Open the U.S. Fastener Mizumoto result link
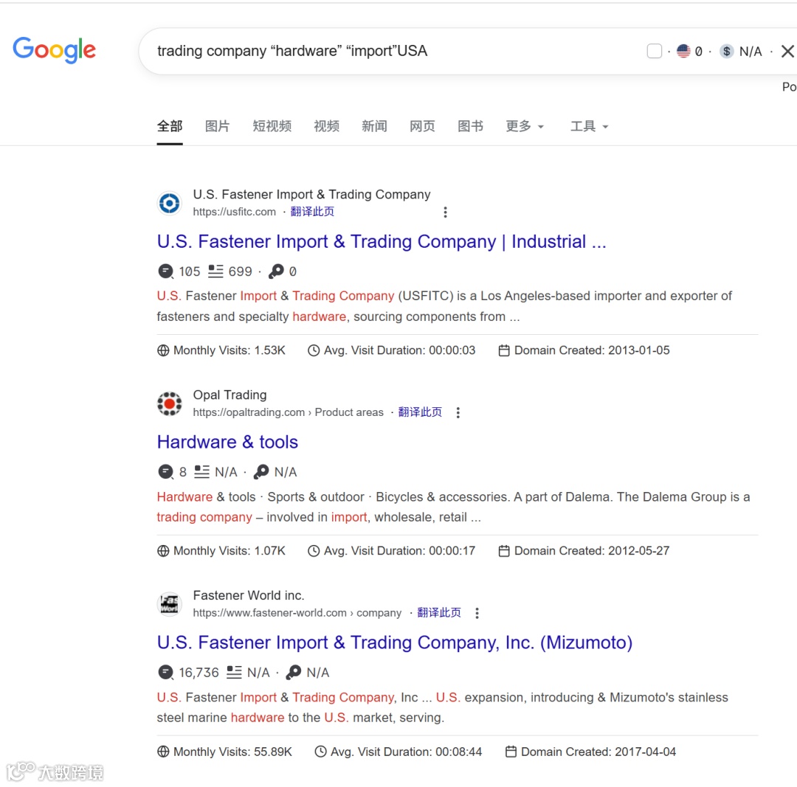Screen dimensions: 797x787 [x=394, y=642]
